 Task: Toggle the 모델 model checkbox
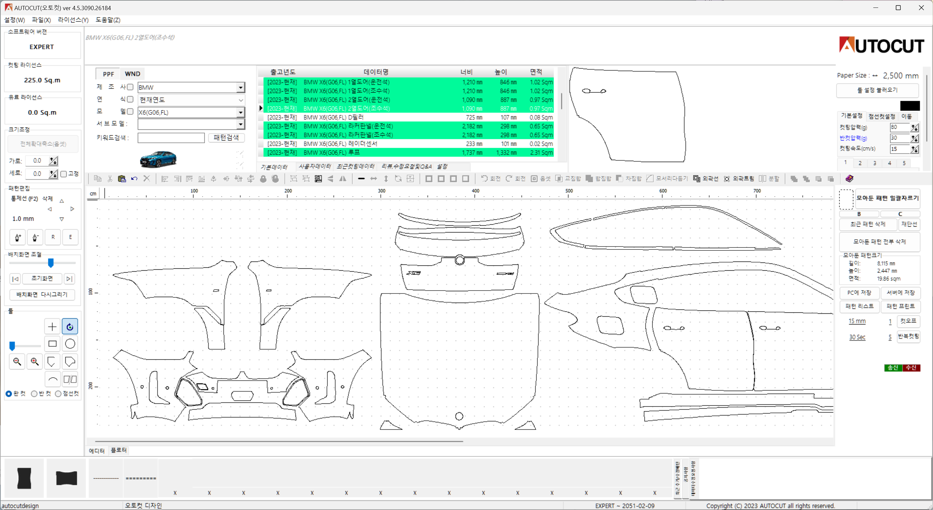pos(131,112)
